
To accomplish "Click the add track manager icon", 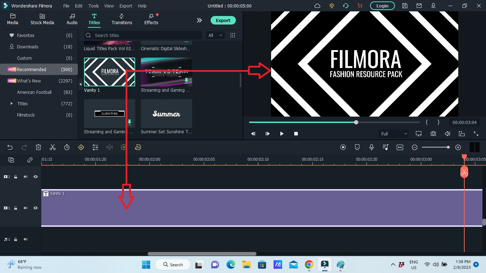I will tap(11, 160).
